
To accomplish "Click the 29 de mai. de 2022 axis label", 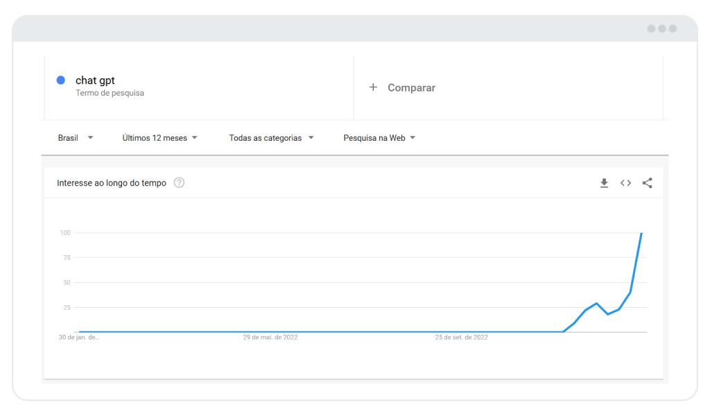I will (270, 337).
